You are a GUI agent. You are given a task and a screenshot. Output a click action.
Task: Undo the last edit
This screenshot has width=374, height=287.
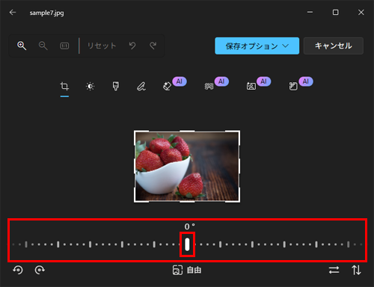pos(132,46)
